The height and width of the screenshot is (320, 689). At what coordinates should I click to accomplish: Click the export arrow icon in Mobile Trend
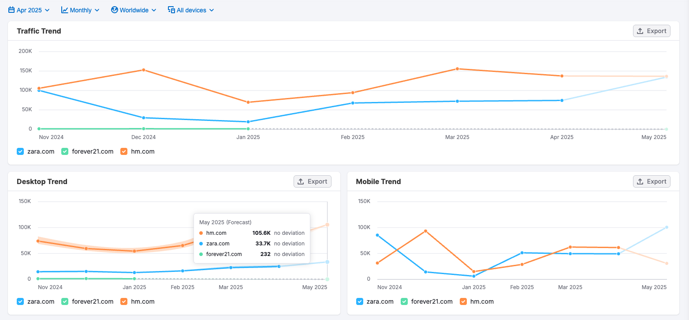641,181
